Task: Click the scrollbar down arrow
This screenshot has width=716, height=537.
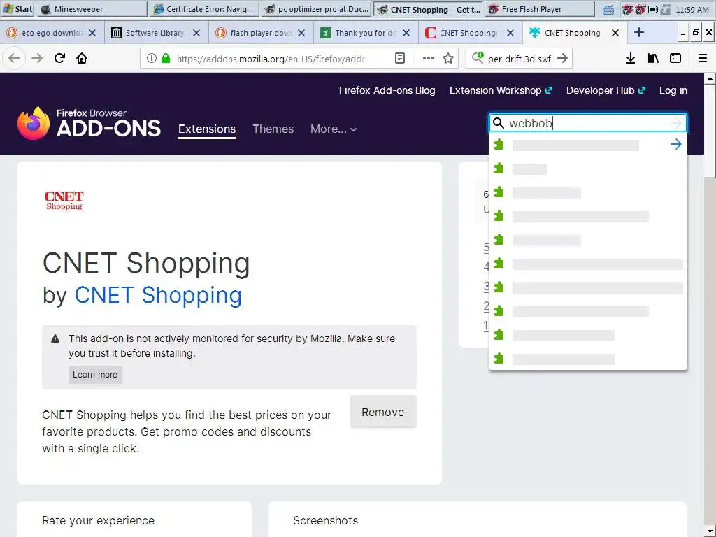Action: point(710,531)
